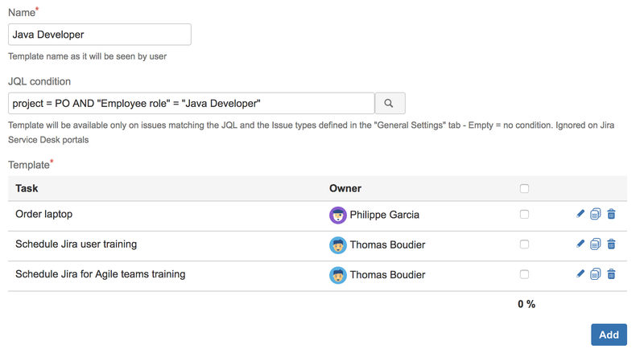This screenshot has height=353, width=644.
Task: Copy the Order laptop task row
Action: (596, 214)
